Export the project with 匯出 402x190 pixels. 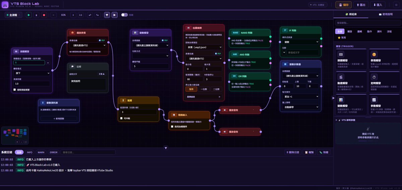pyautogui.click(x=361, y=5)
